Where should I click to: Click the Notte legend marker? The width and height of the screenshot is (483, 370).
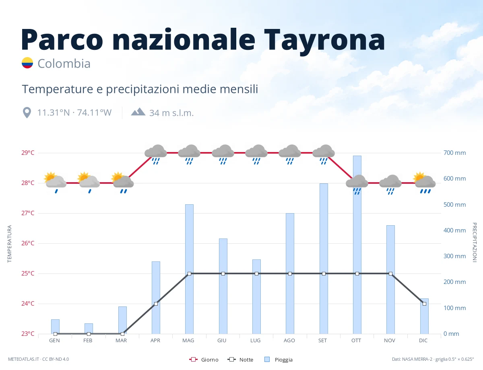point(231,360)
